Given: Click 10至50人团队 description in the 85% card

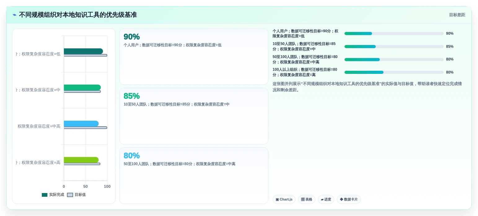Looking at the screenshot, I should coord(177,104).
